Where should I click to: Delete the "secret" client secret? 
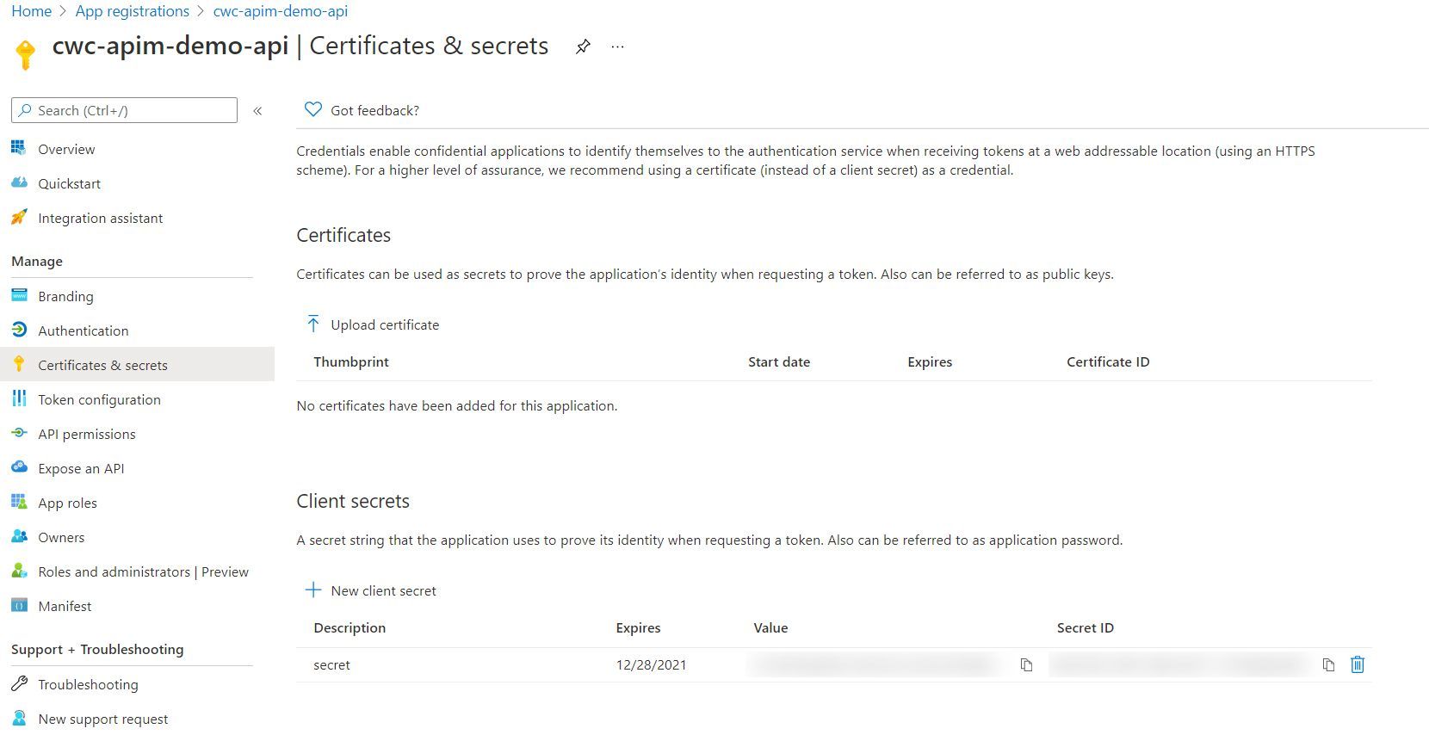coord(1358,664)
